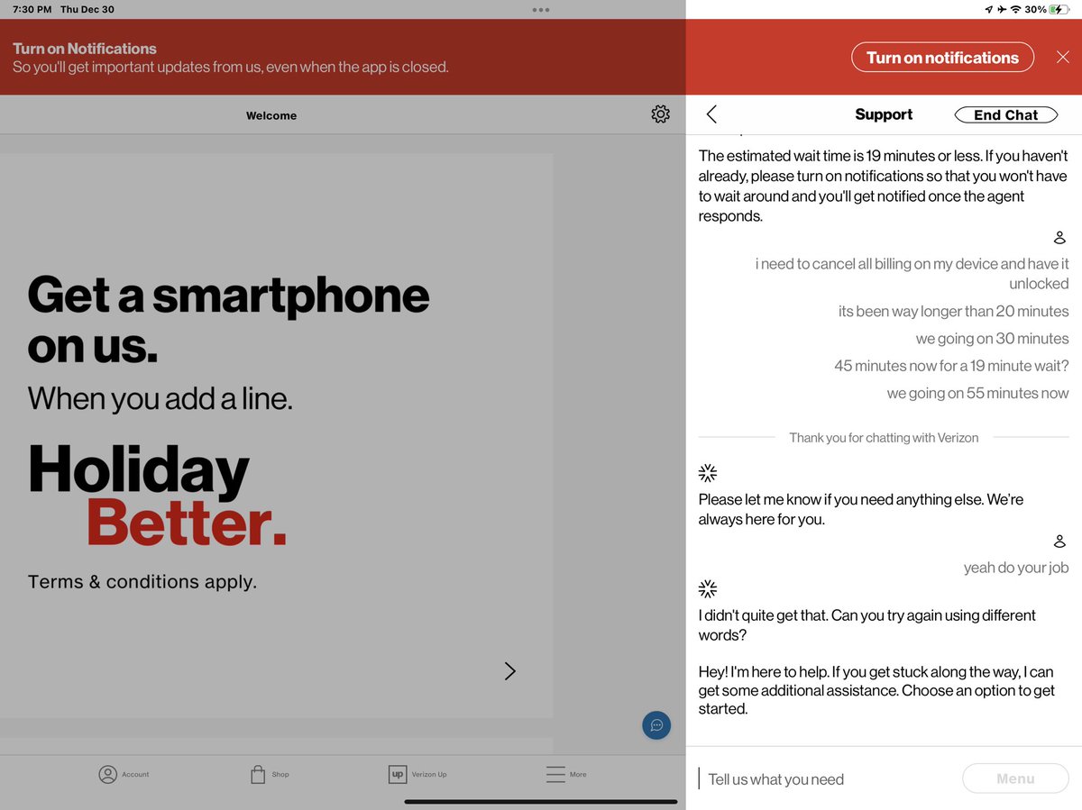Viewport: 1082px width, 810px height.
Task: Tap 'When you add a line.' subheading
Action: [160, 397]
